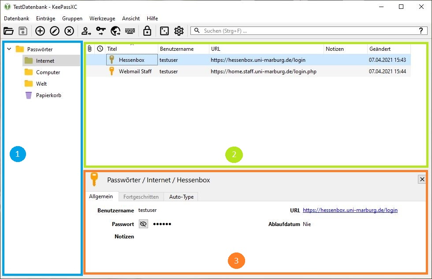Click the large key icon in the preview header
Image resolution: width=432 pixels, height=279 pixels.
(x=94, y=180)
